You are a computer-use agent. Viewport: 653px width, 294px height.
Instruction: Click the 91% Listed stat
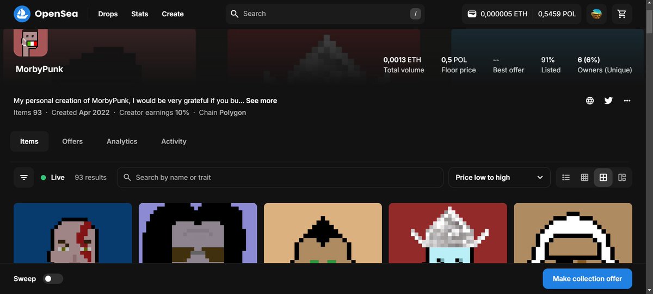[551, 65]
